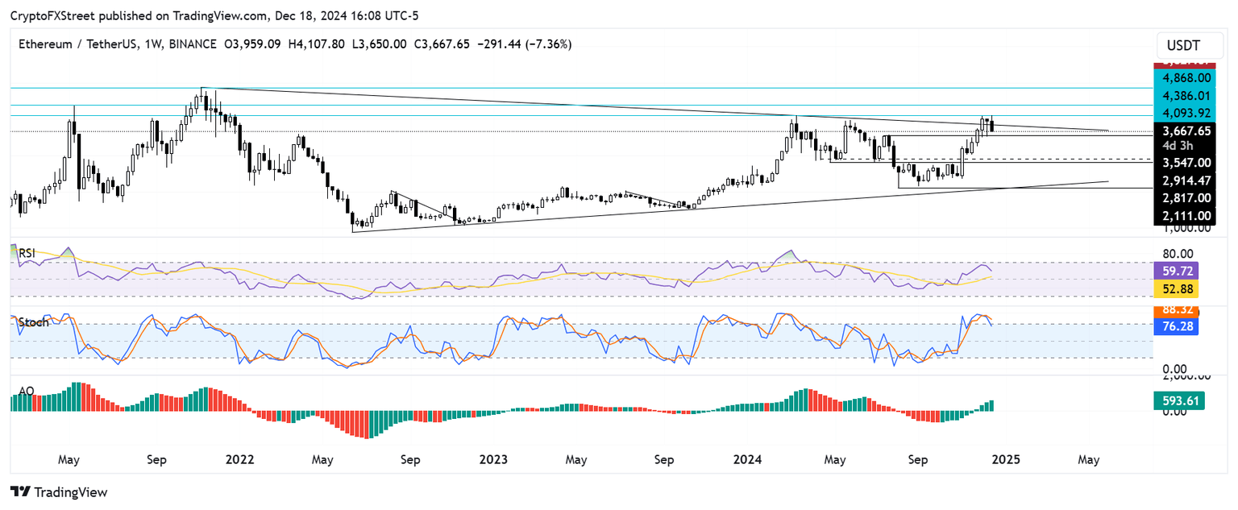Select the RSI indicator label

click(x=26, y=253)
